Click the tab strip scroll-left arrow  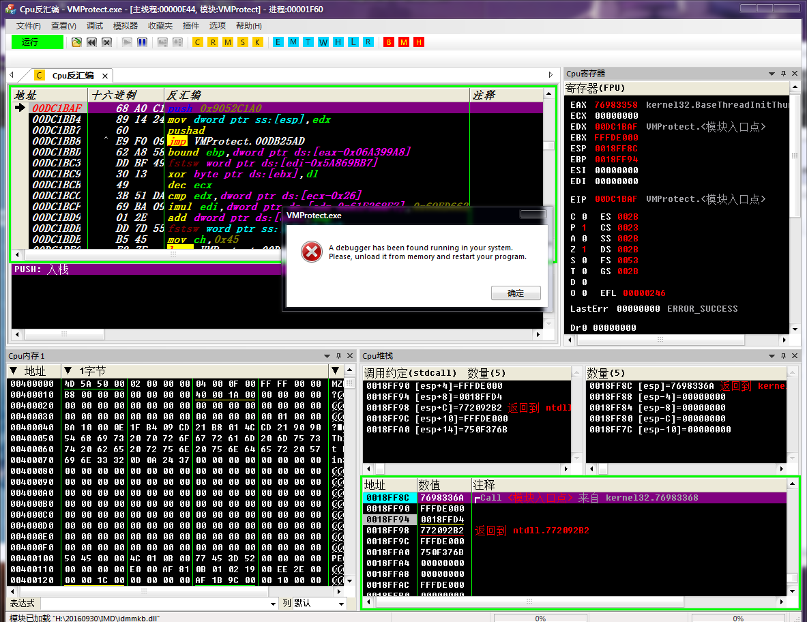pos(12,75)
